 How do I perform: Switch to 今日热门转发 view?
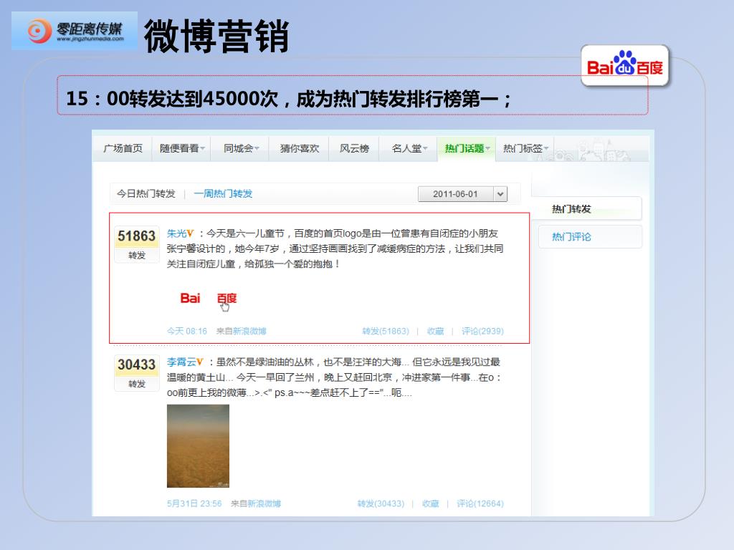coord(146,193)
